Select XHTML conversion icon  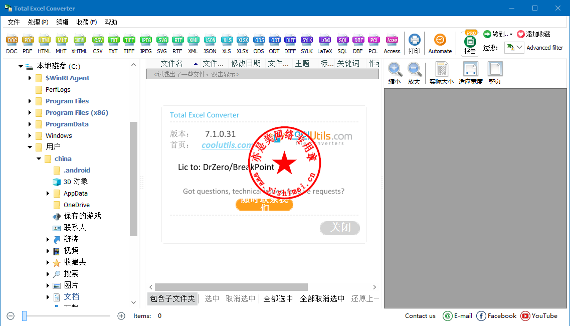coord(79,44)
